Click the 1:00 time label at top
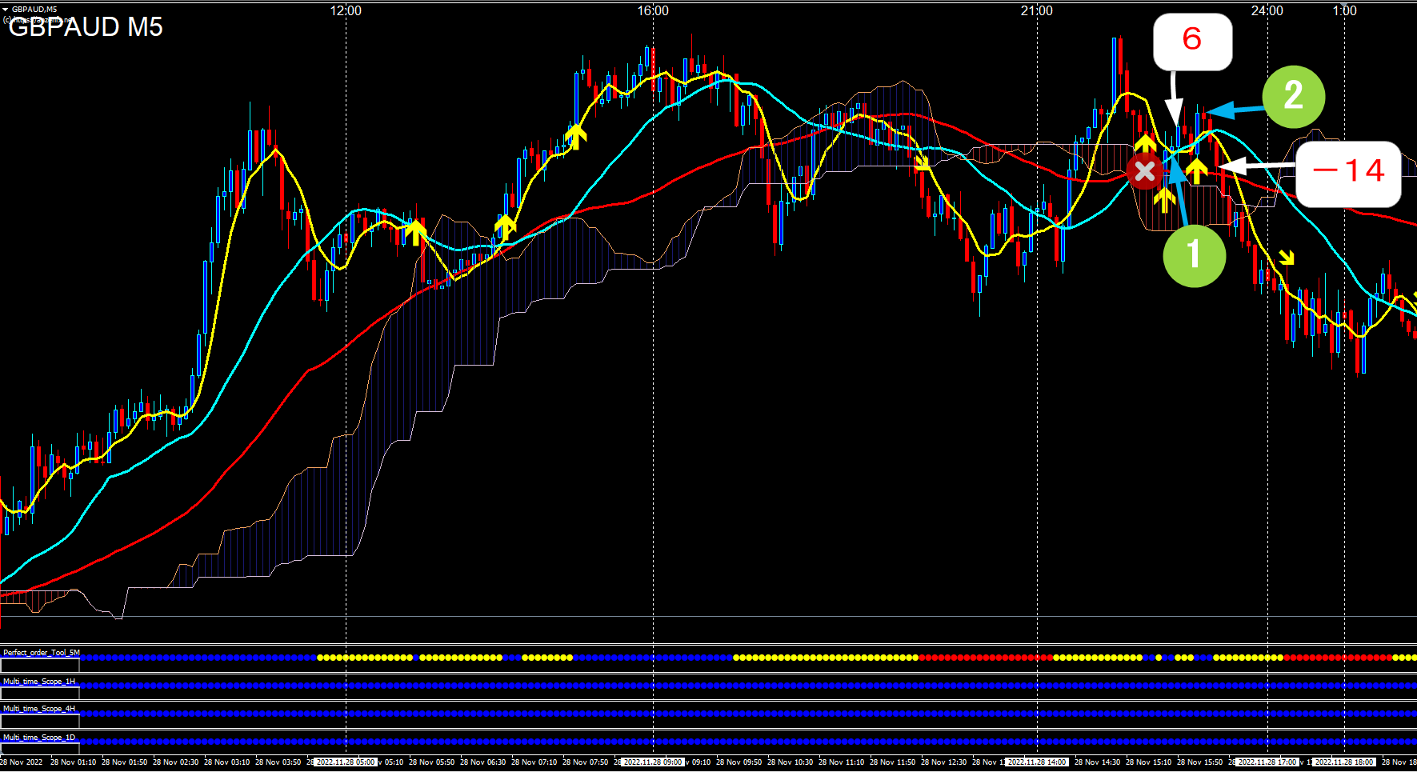Viewport: 1417px width, 772px height. (x=1345, y=10)
